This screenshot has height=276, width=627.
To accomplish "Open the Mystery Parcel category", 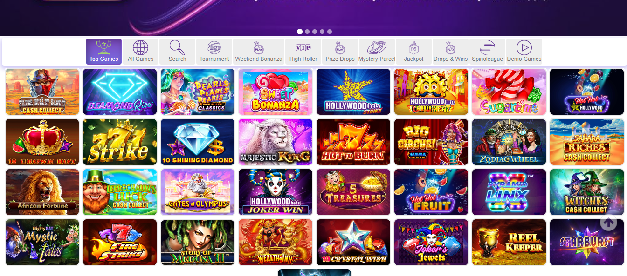I will tap(377, 52).
